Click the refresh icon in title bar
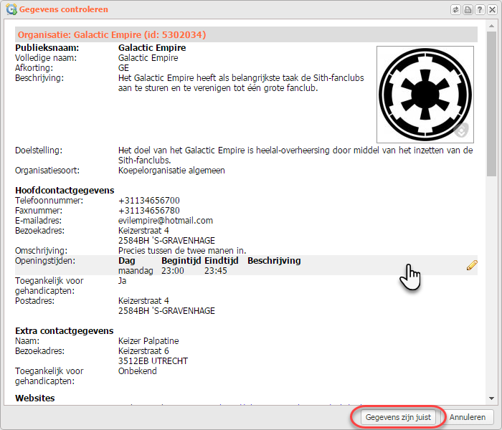 (x=455, y=9)
